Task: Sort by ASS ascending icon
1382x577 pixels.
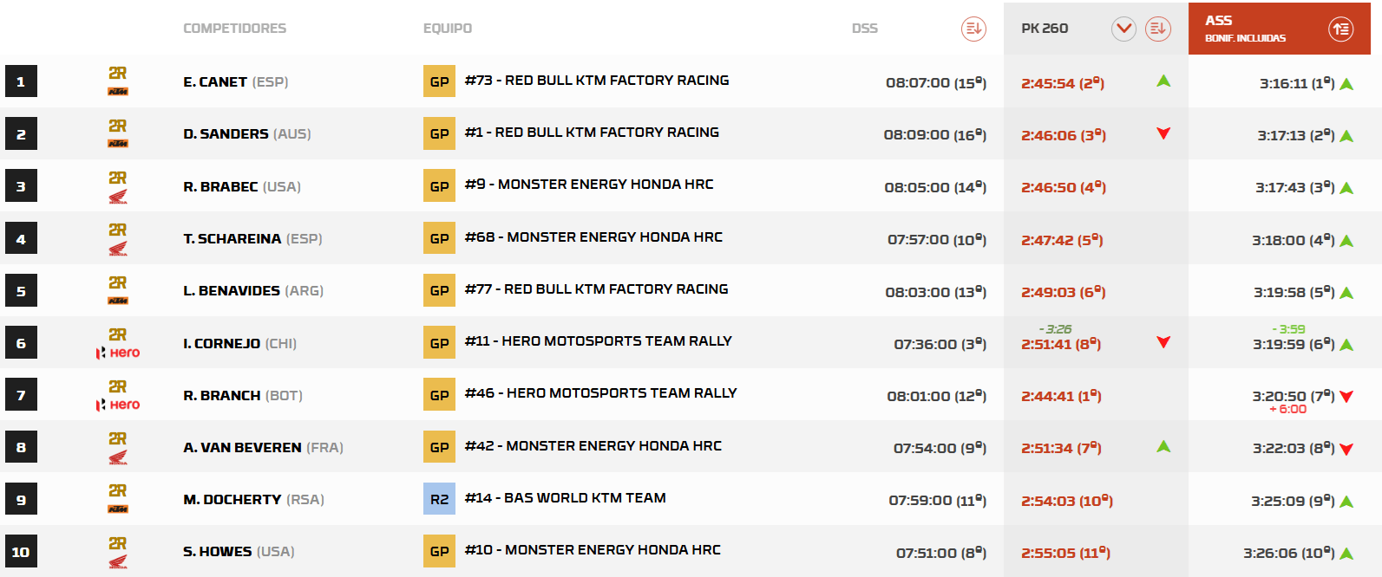Action: pos(1340,29)
